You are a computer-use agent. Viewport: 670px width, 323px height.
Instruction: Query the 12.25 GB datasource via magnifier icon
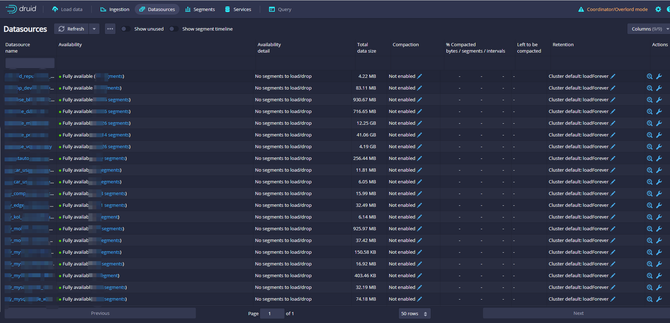[649, 123]
